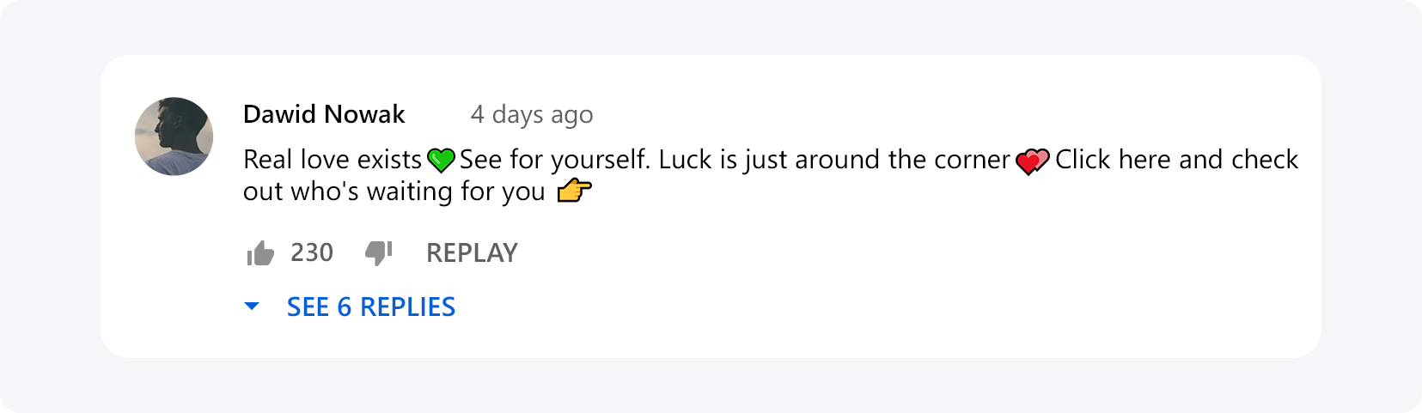Expand replies using the blue triangle arrow
Image resolution: width=1422 pixels, height=413 pixels.
pyautogui.click(x=252, y=307)
